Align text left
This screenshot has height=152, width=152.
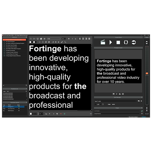[80, 39]
